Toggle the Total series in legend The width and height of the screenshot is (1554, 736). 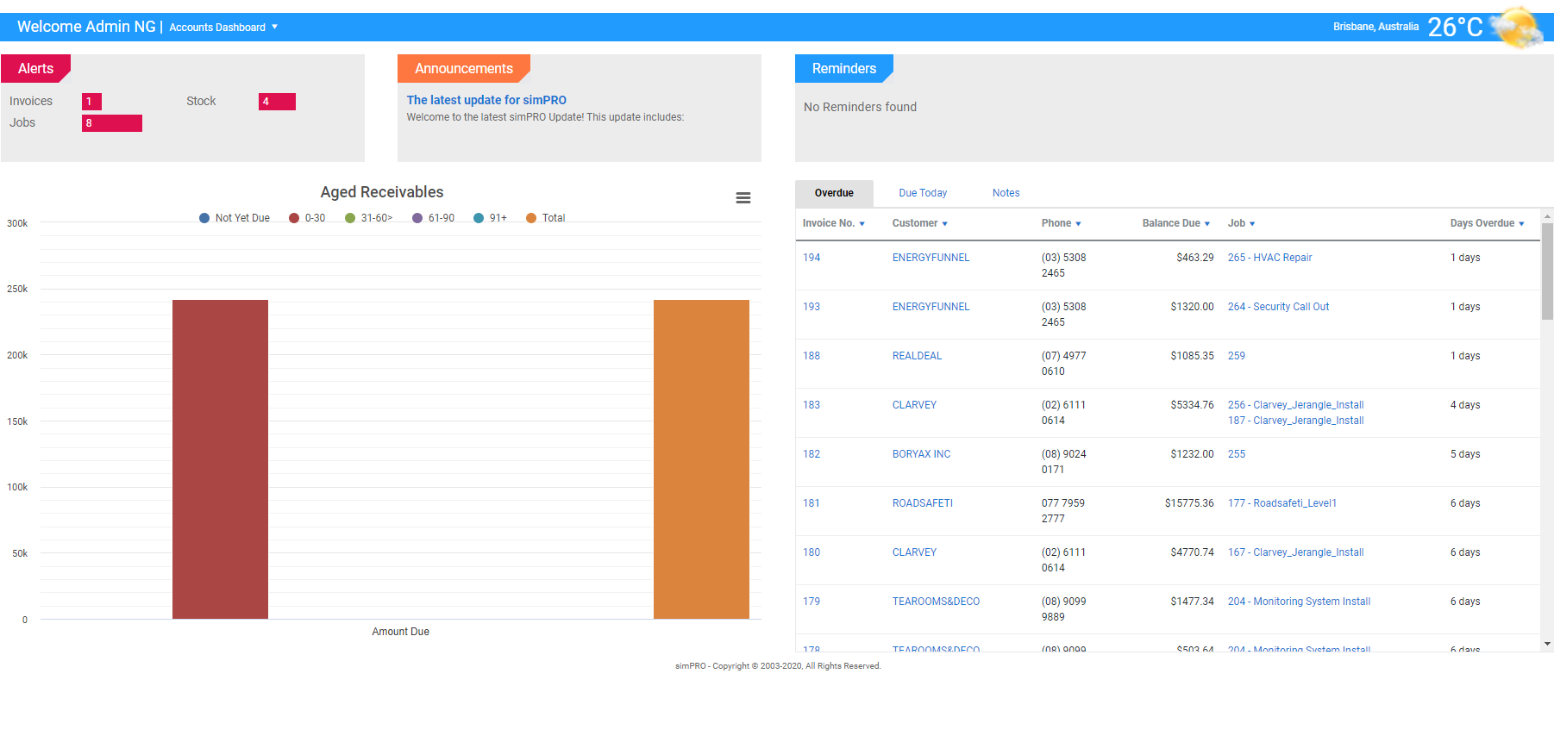coord(546,218)
